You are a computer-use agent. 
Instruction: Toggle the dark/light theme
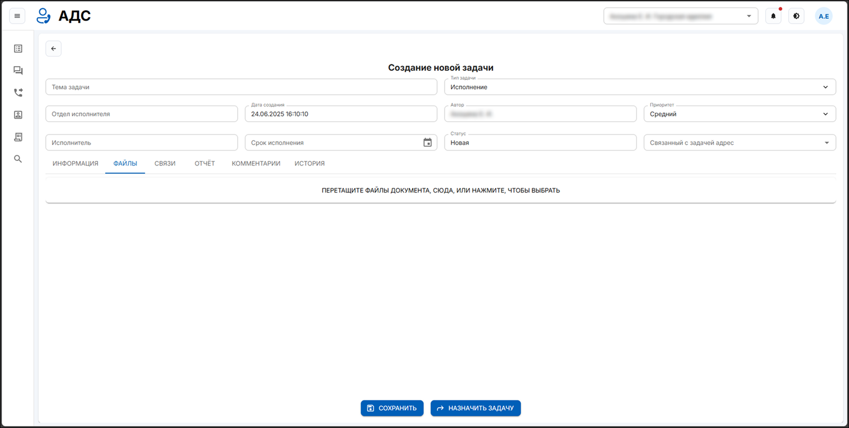(796, 16)
